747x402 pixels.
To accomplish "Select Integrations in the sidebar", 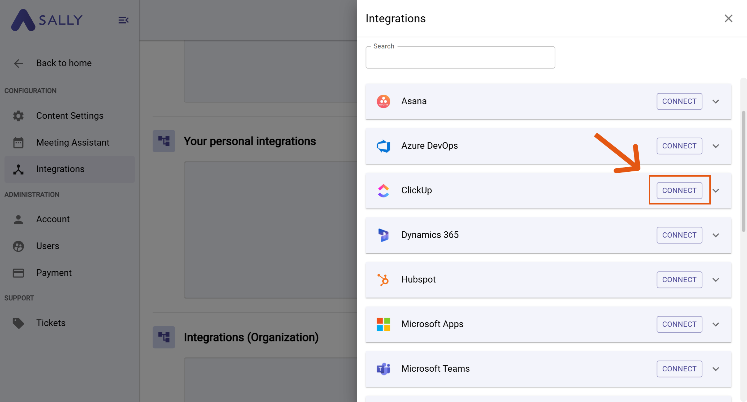I will tap(70, 169).
